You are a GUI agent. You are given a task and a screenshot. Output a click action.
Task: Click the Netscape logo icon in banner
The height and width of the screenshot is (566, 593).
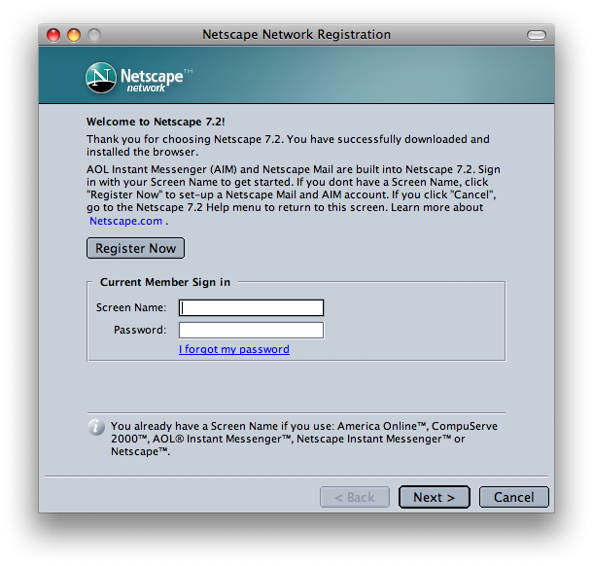coord(101,78)
